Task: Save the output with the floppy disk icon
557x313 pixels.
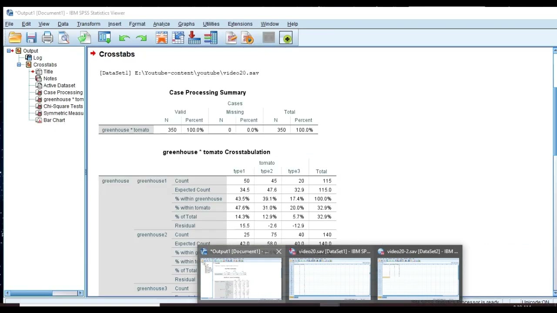Action: 31,38
